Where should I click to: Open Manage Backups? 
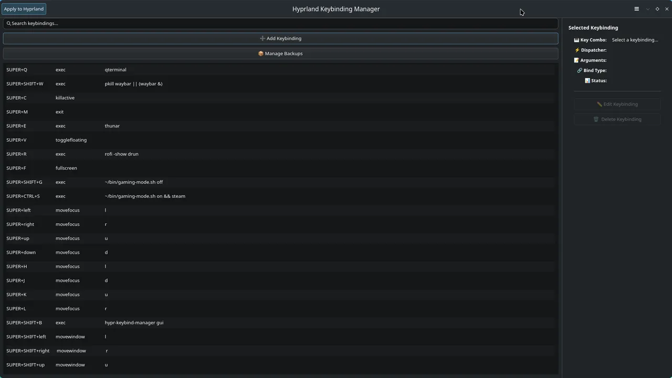pos(280,54)
